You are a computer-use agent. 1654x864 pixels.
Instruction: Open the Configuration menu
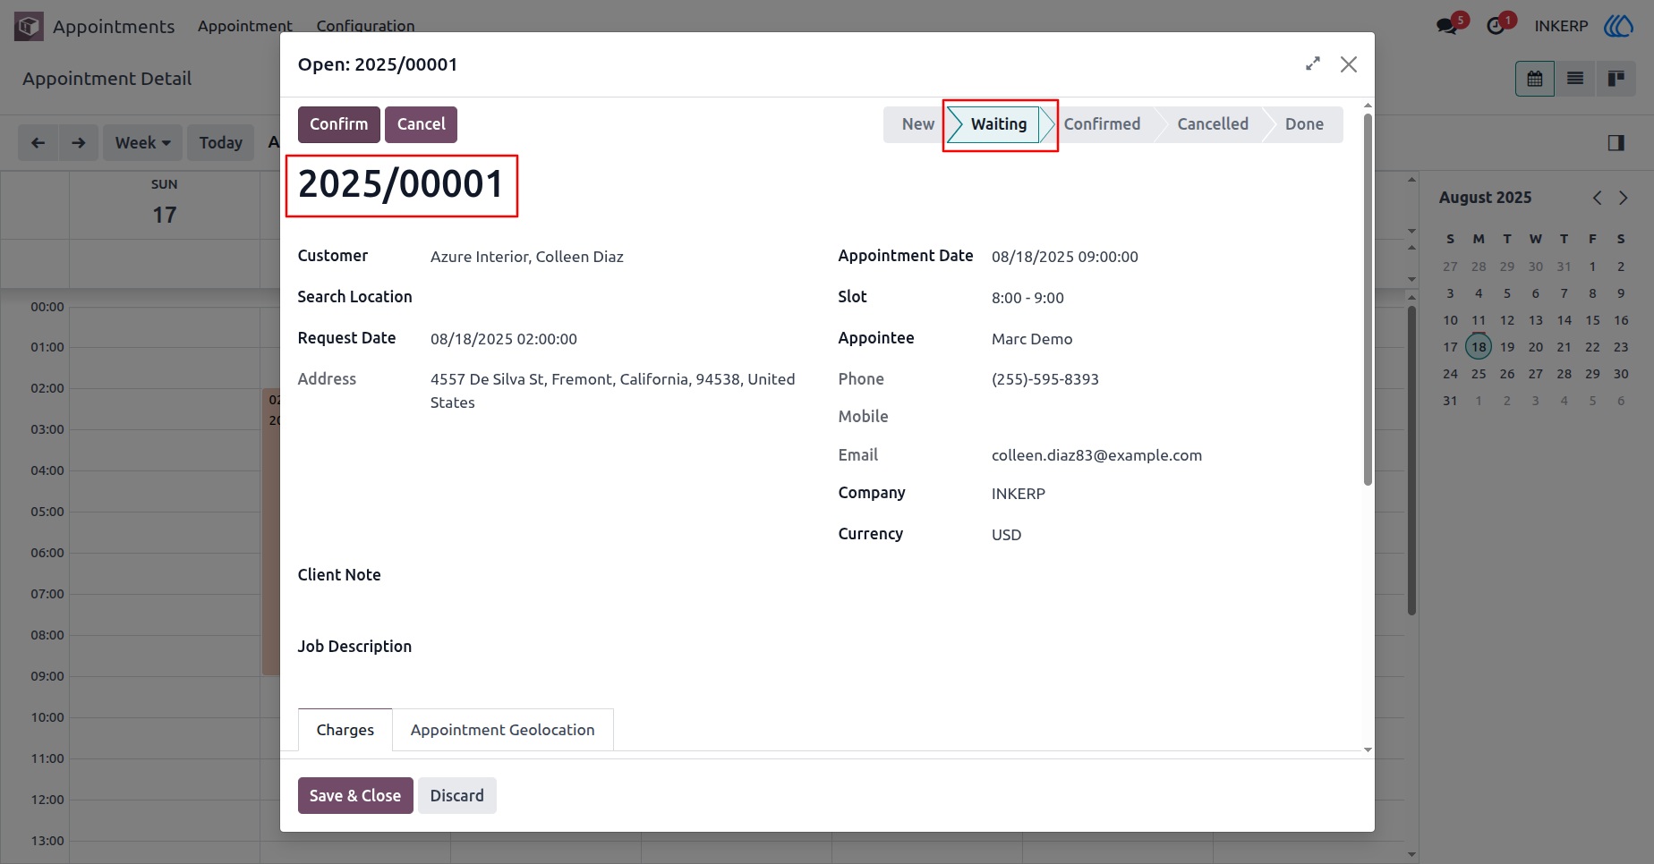pyautogui.click(x=365, y=26)
